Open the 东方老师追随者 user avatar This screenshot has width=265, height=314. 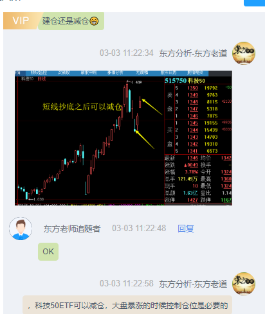(21, 229)
